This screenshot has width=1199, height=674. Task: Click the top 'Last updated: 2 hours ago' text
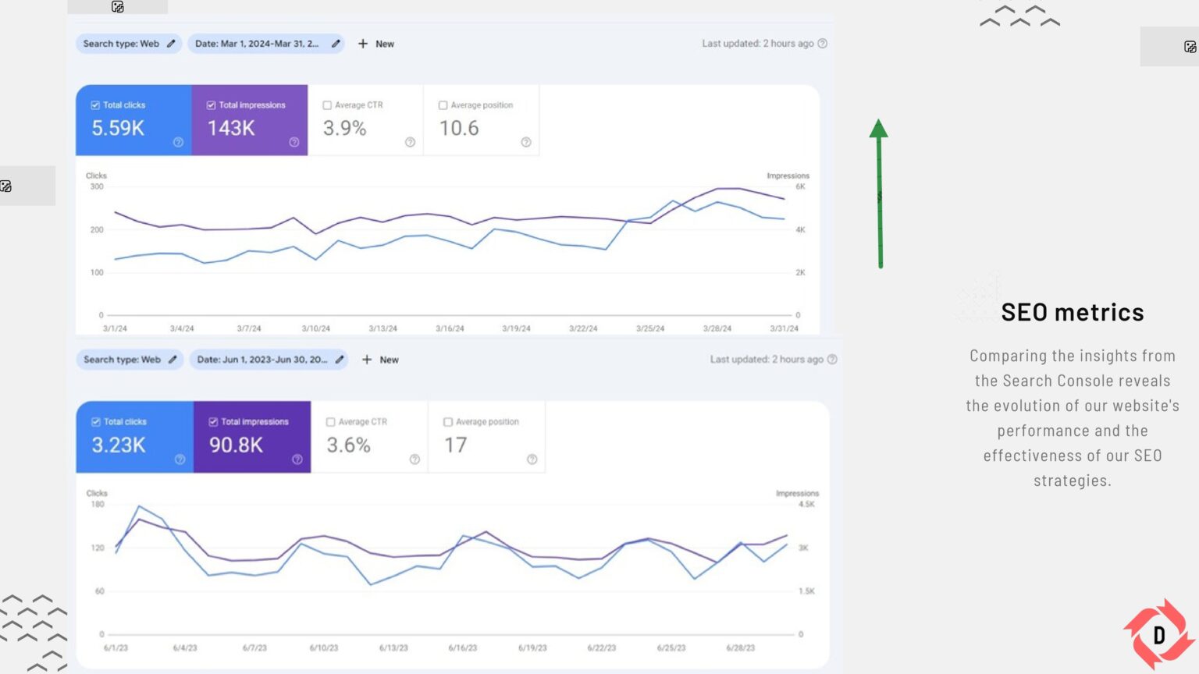[758, 44]
